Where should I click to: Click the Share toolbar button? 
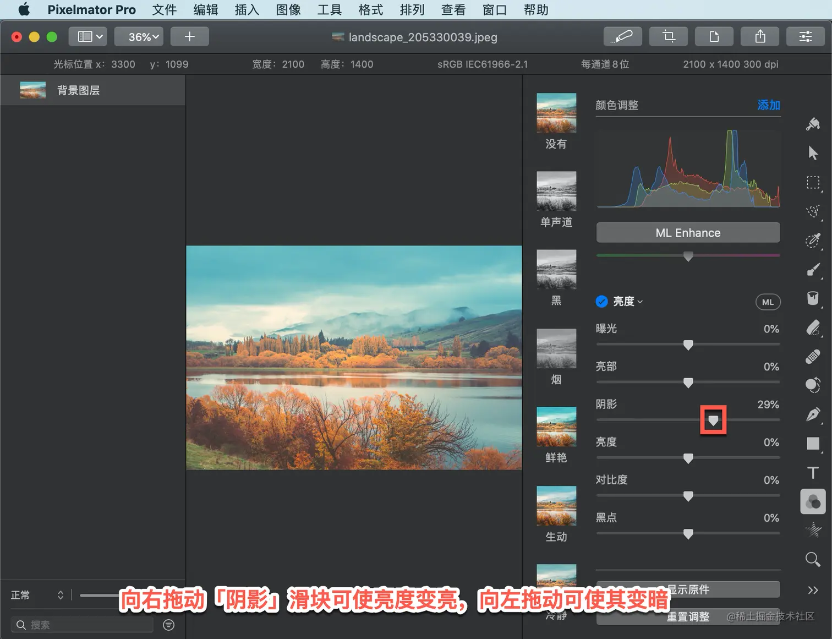(760, 36)
